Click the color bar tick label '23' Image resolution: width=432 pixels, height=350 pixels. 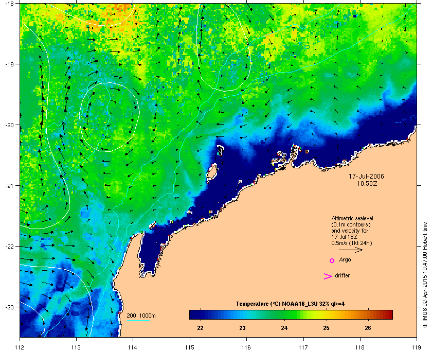242,328
